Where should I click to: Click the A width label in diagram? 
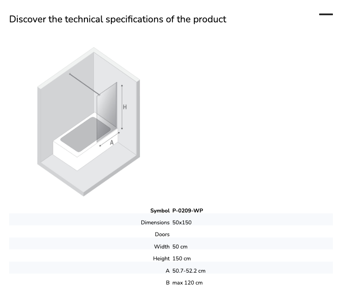tap(112, 143)
